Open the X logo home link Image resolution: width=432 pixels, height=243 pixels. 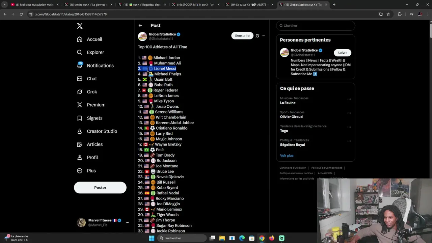[80, 26]
